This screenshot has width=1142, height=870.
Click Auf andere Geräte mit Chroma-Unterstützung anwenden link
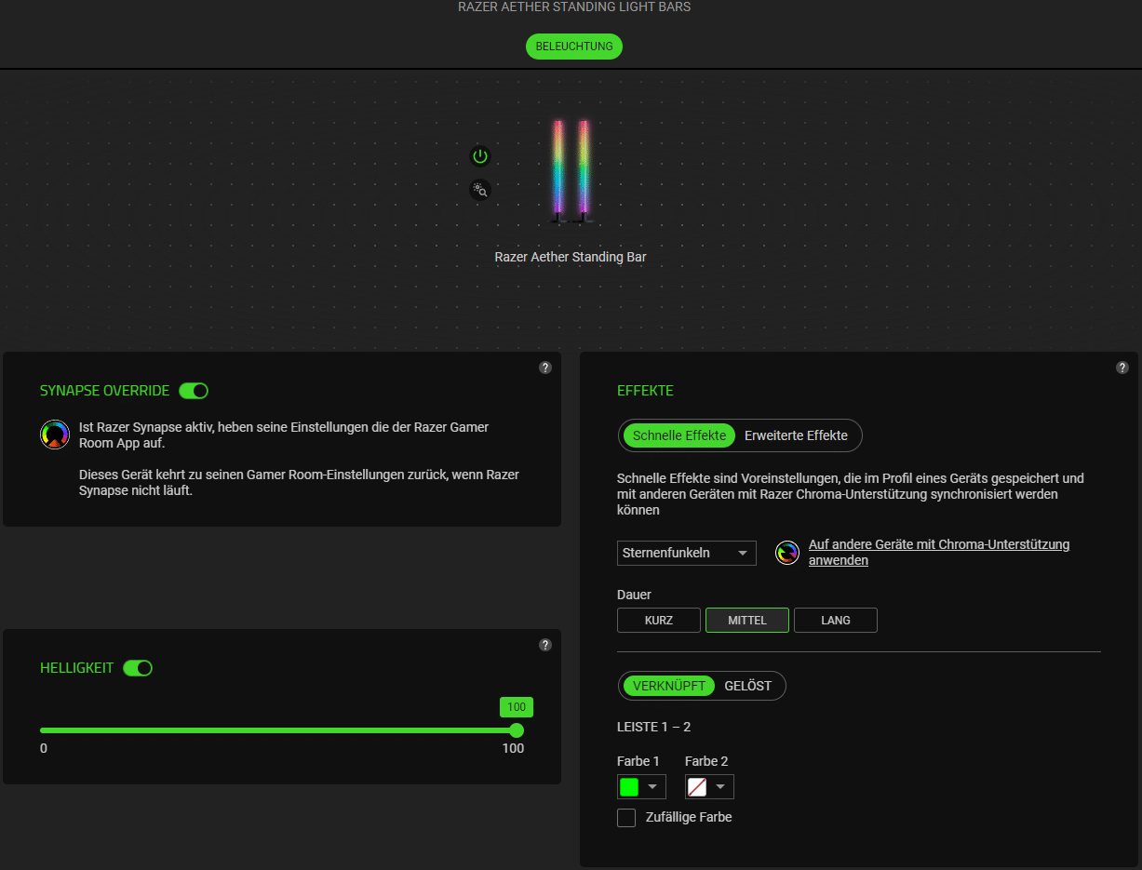(938, 552)
